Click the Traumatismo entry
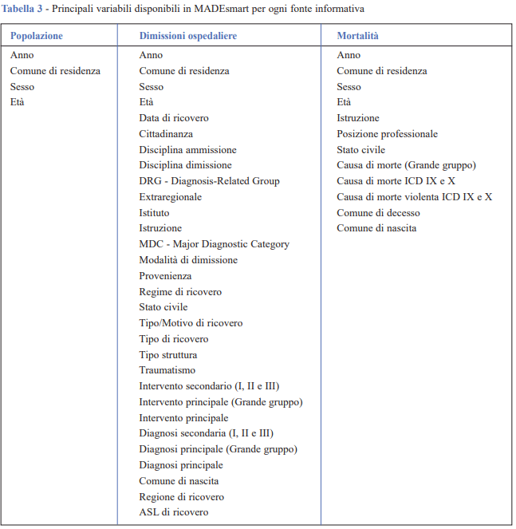Screen dimensions: 516x529 point(167,370)
